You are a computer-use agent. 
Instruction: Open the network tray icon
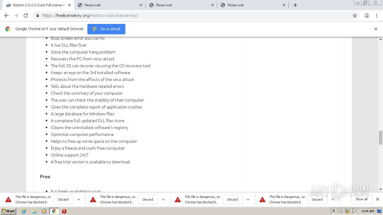tap(347, 211)
